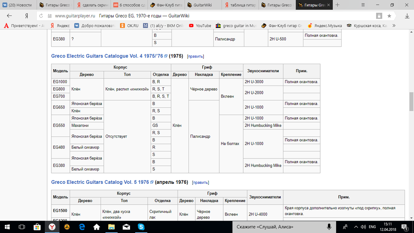
Task: Switch to the '6 способов сд' tab
Action: pos(129,5)
